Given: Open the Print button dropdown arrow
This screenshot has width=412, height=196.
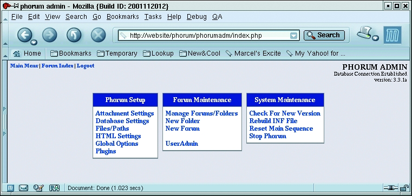Looking at the screenshot, I should [x=376, y=38].
